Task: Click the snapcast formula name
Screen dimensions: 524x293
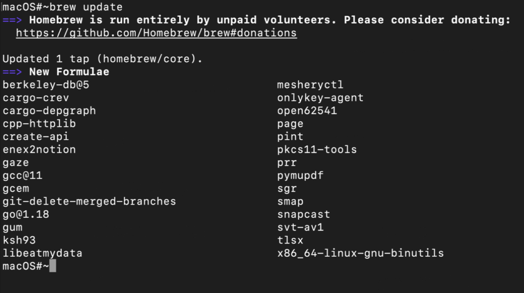Action: (x=303, y=214)
